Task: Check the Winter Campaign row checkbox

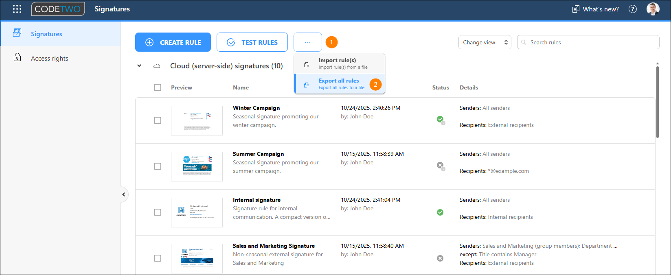Action: click(x=158, y=120)
